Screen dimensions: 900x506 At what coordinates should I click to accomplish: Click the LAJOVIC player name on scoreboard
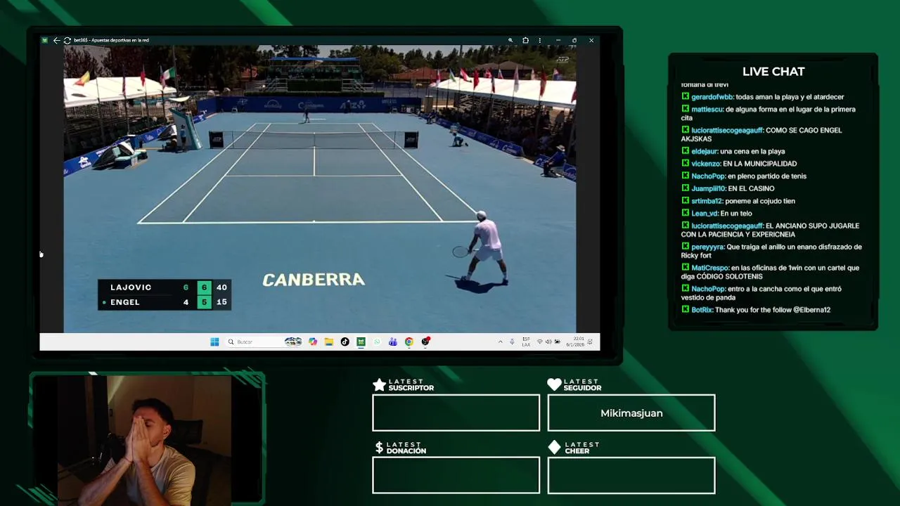coord(131,287)
